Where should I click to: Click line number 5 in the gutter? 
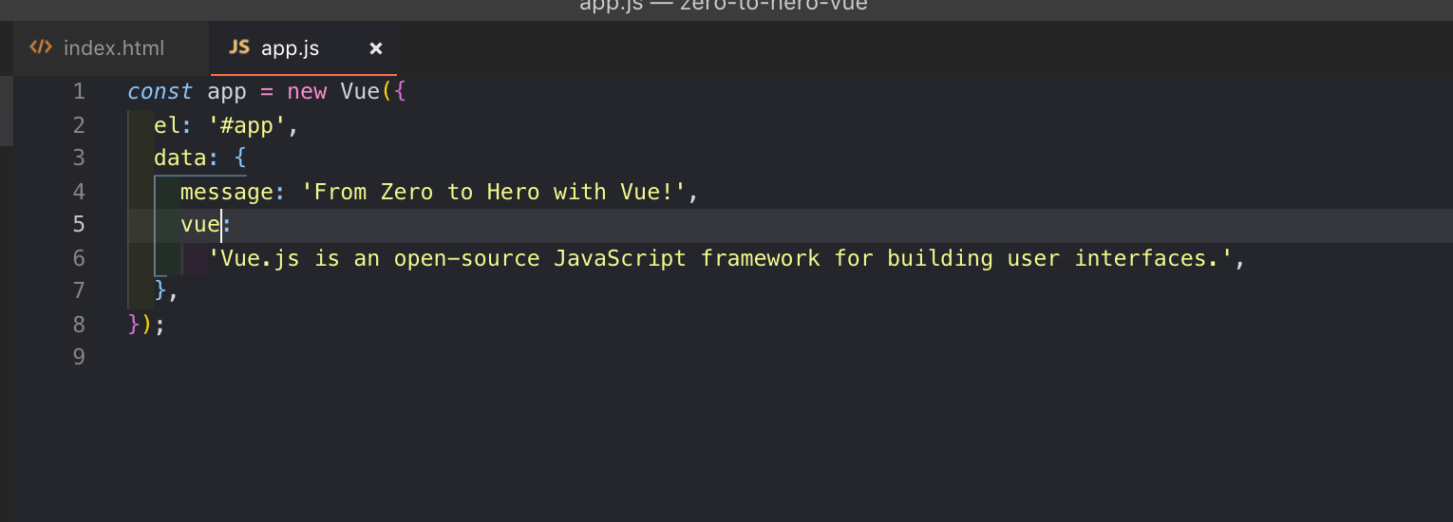click(79, 224)
